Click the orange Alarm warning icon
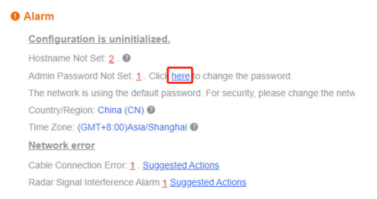Image resolution: width=377 pixels, height=199 pixels. (15, 16)
